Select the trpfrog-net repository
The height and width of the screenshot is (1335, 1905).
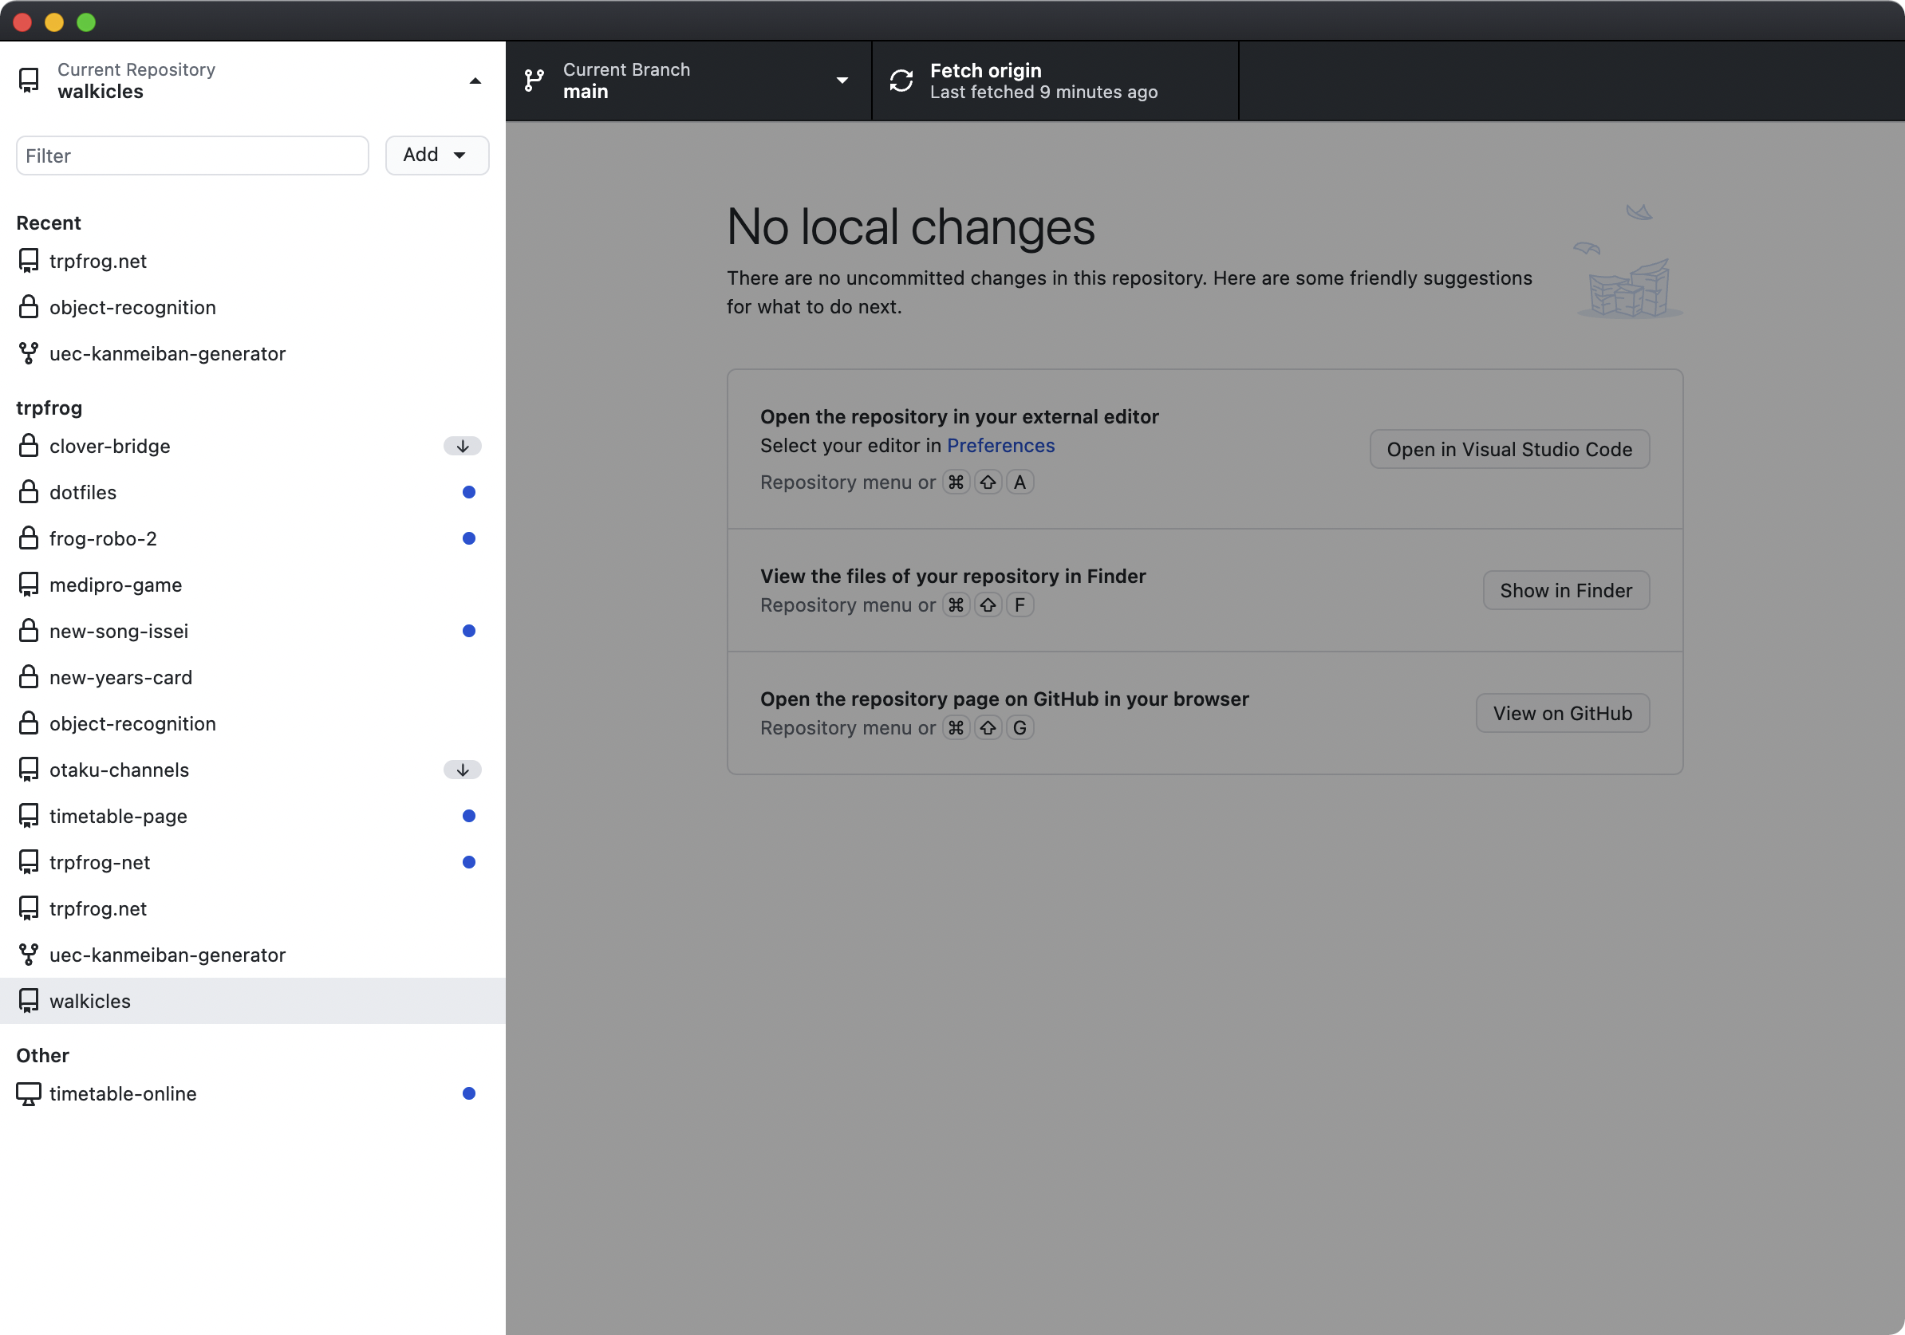tap(100, 862)
